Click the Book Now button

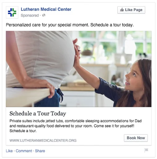click(x=136, y=138)
